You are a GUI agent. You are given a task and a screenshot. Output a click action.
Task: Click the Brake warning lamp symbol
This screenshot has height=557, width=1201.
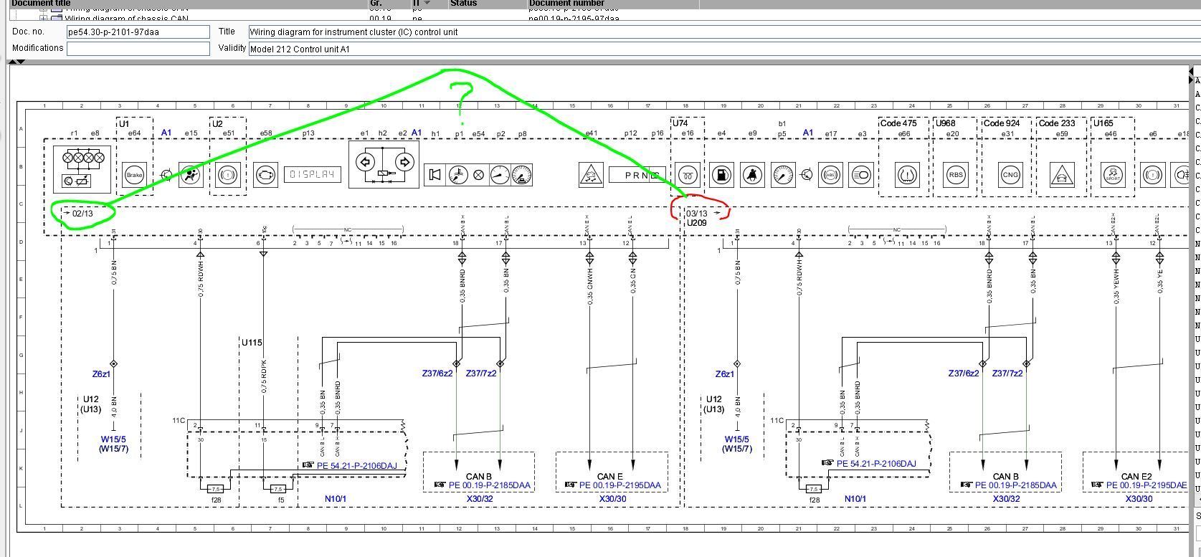[x=134, y=175]
